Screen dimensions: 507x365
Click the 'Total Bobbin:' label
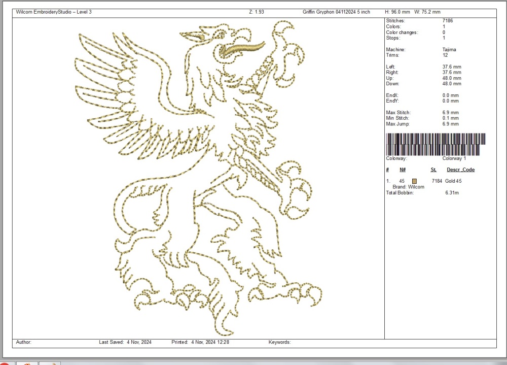coord(400,193)
